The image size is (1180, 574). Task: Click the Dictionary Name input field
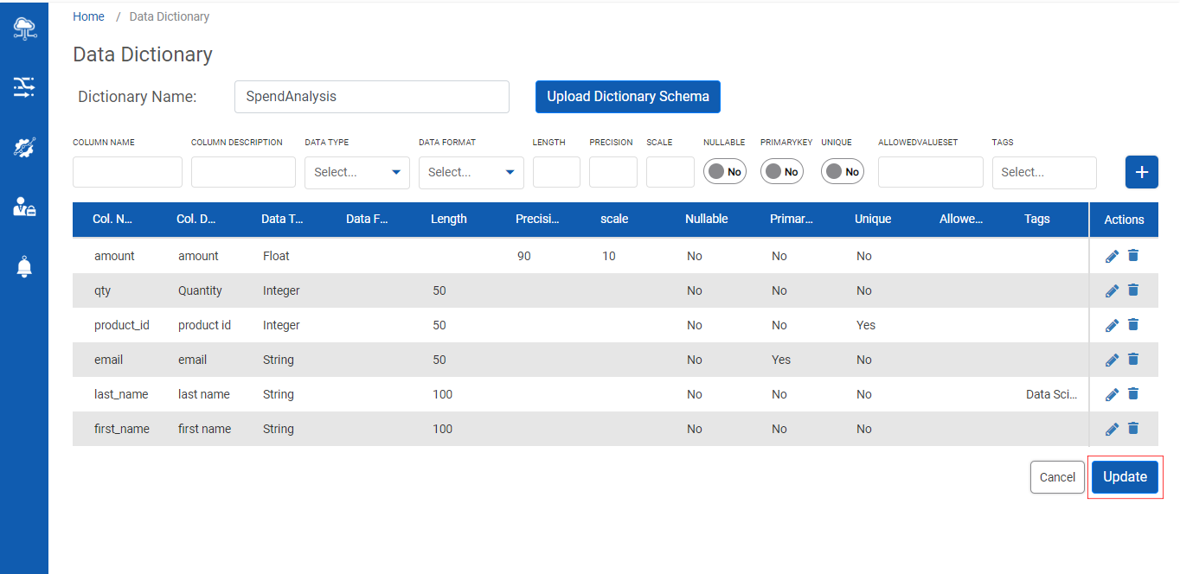(x=372, y=97)
